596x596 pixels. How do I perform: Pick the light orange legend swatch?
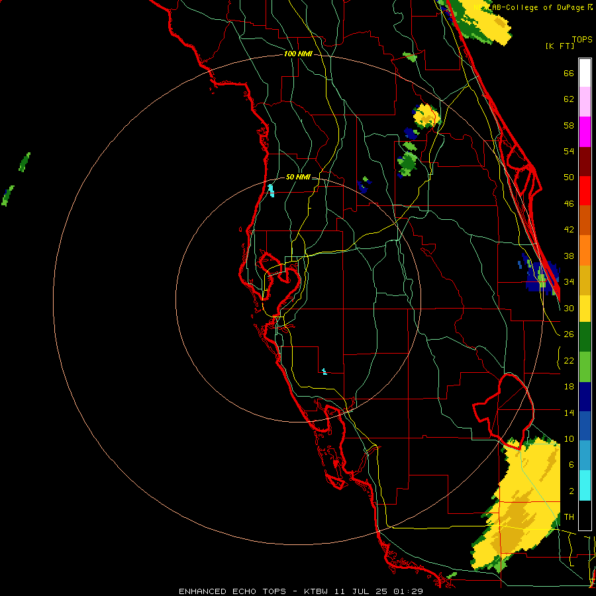tap(585, 250)
